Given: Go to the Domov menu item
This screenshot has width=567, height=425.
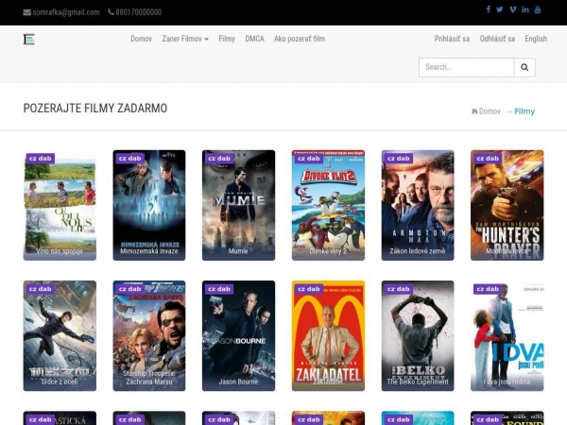Looking at the screenshot, I should click(x=141, y=39).
